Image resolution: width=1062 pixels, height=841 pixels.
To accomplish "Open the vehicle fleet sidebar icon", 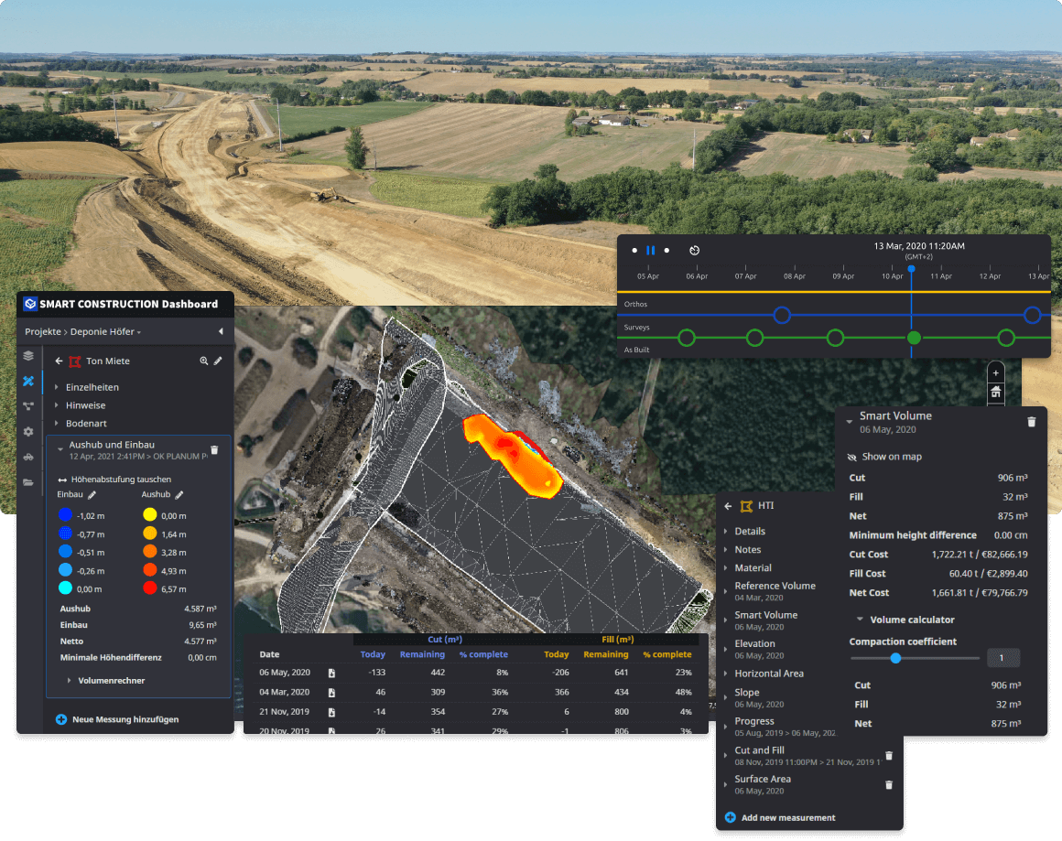I will click(28, 457).
